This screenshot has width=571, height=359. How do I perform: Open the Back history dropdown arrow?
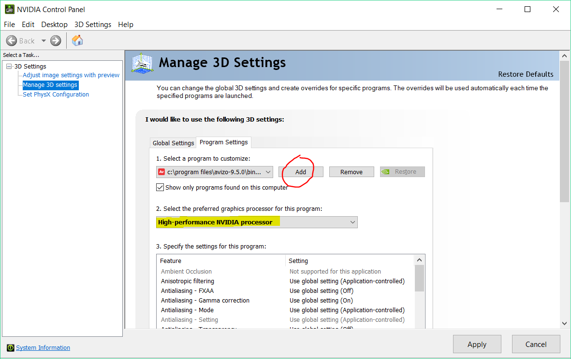tap(44, 41)
